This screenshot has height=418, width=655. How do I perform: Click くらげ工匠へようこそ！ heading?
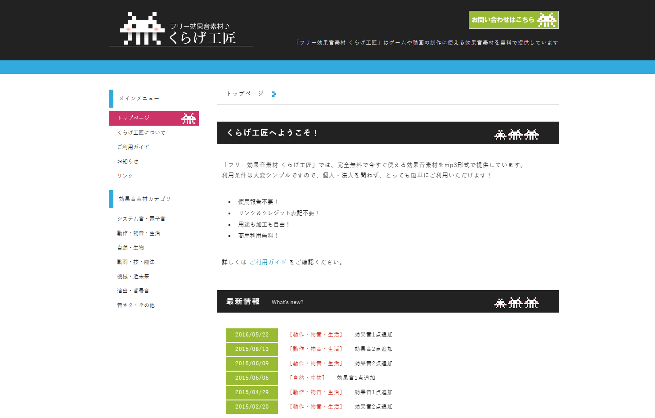tap(273, 133)
